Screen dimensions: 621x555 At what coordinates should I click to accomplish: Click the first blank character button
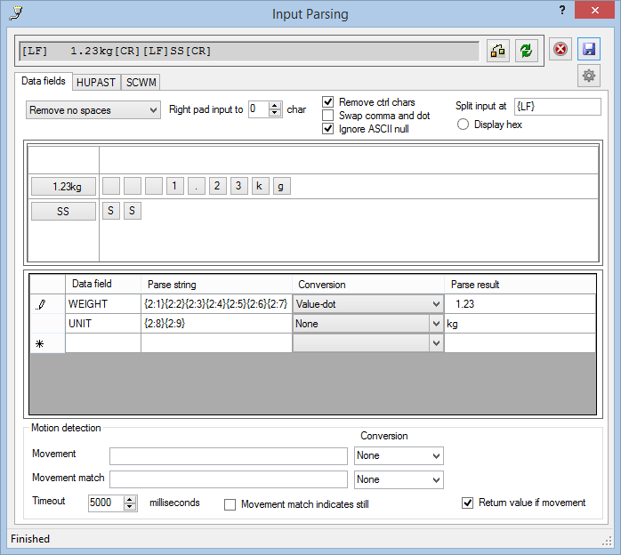coord(111,186)
